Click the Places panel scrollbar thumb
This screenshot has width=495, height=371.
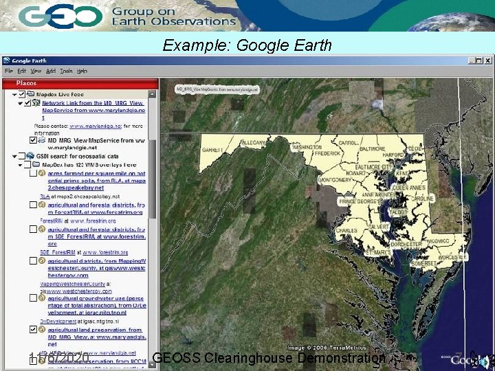click(x=152, y=179)
